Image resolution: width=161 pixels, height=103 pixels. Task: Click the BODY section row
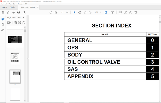pos(111,55)
